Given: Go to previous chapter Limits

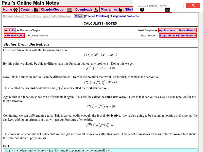Looking at the screenshot, I should pos(10,30).
